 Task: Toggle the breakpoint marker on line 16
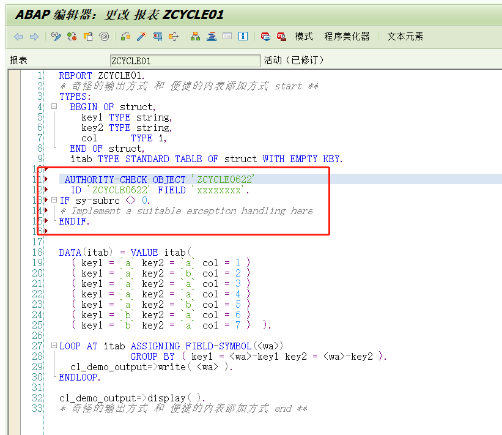click(46, 229)
